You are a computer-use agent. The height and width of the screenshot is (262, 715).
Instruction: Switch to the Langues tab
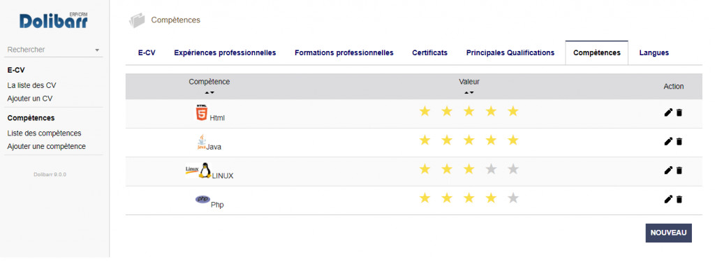pyautogui.click(x=654, y=53)
